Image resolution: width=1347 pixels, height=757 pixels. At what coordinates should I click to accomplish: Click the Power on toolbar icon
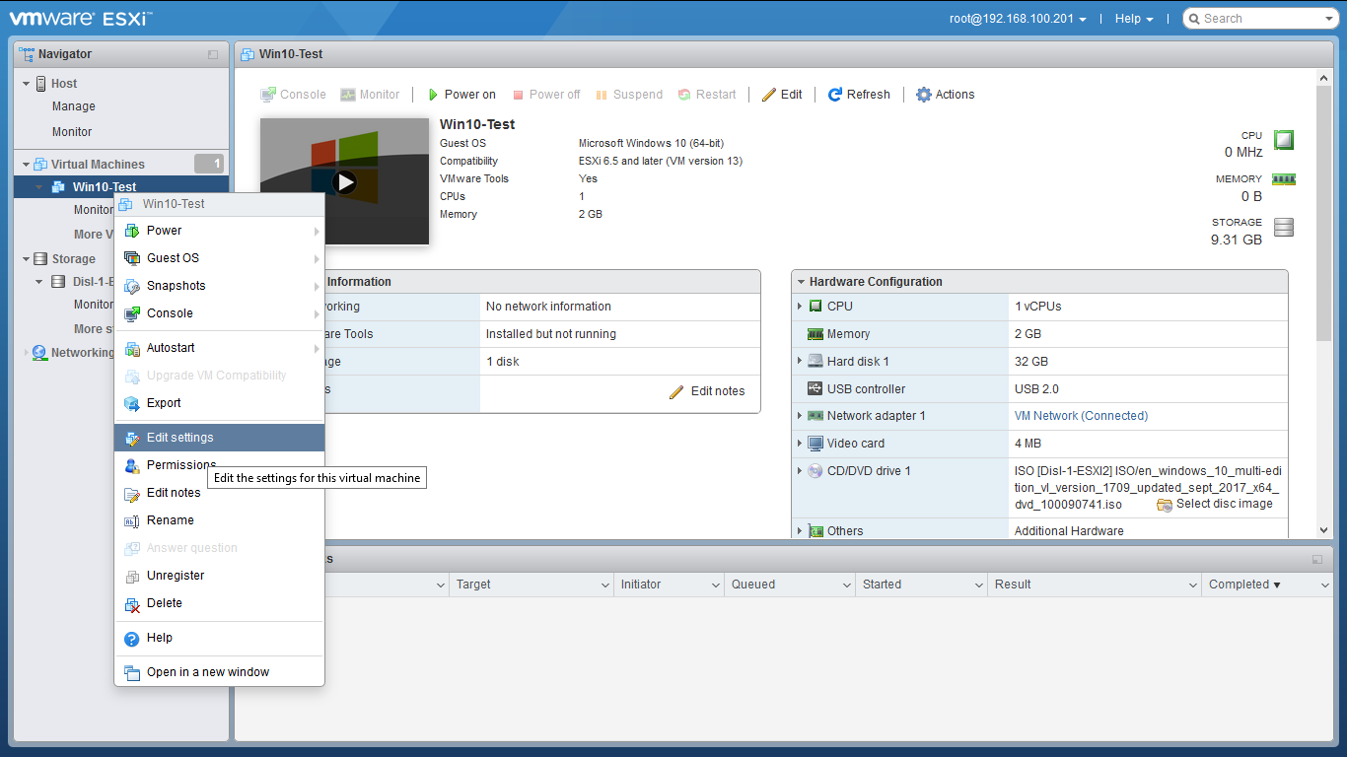click(433, 95)
